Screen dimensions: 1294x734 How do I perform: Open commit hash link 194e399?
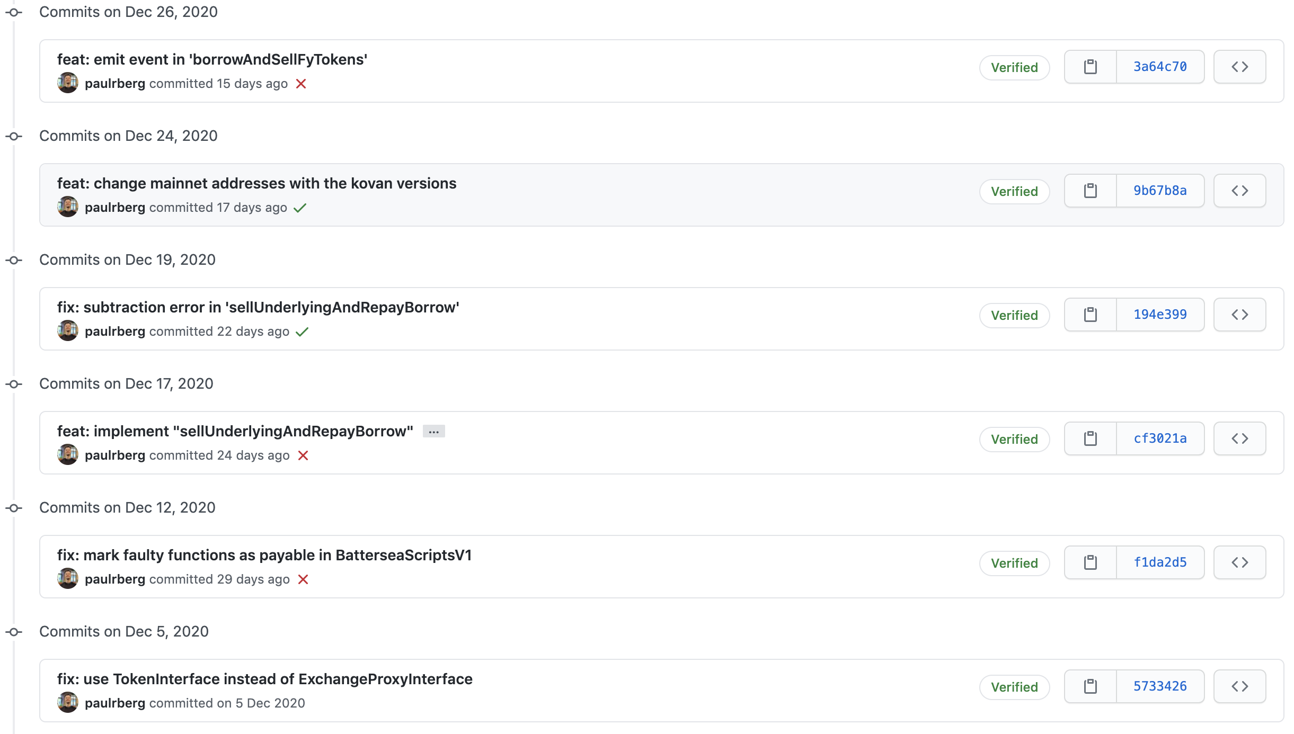(x=1160, y=315)
